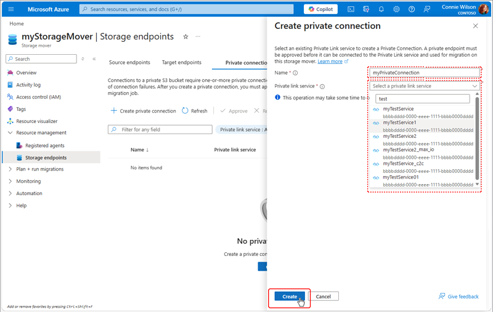Expand Plan + run migrations section

click(x=10, y=169)
